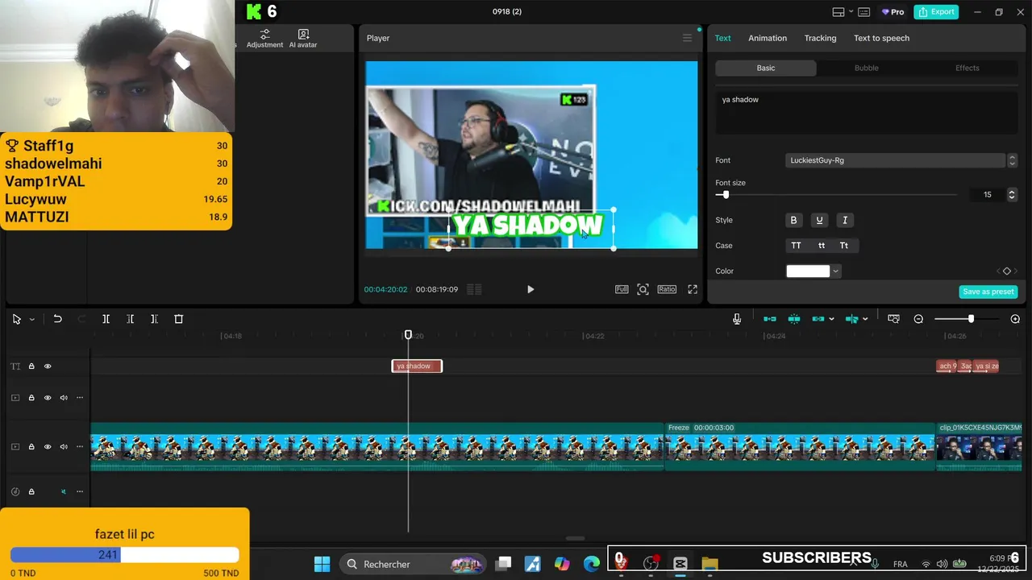Select the cursor selection tool
The width and height of the screenshot is (1032, 580).
click(x=16, y=319)
